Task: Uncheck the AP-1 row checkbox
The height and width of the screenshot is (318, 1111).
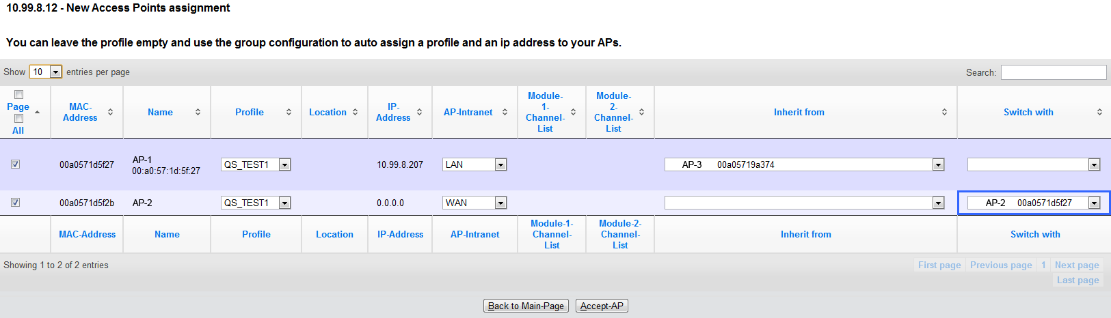Action: [x=16, y=164]
